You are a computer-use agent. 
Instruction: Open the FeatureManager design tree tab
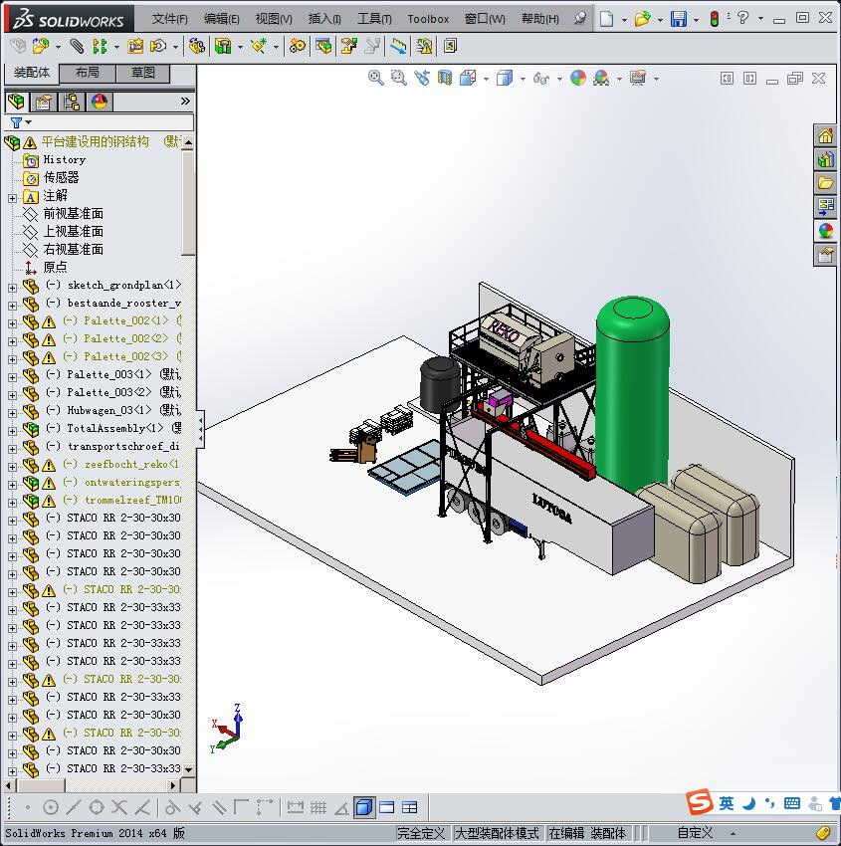coord(16,102)
